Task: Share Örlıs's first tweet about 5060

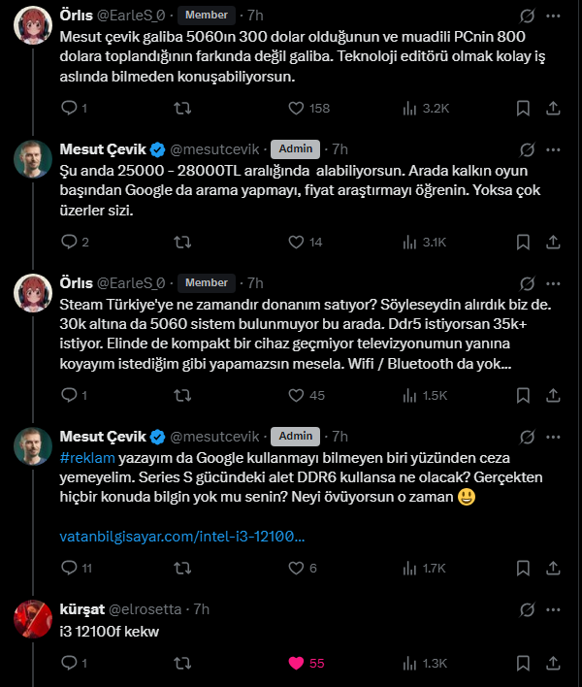Action: [x=553, y=109]
